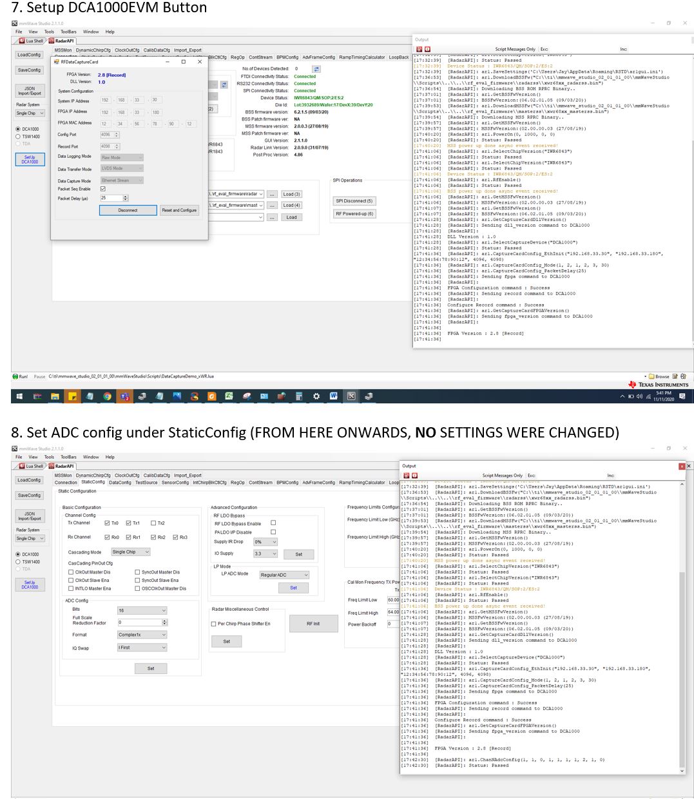Image resolution: width=694 pixels, height=799 pixels.
Task: Open Help menu in step 8 window
Action: tap(110, 457)
